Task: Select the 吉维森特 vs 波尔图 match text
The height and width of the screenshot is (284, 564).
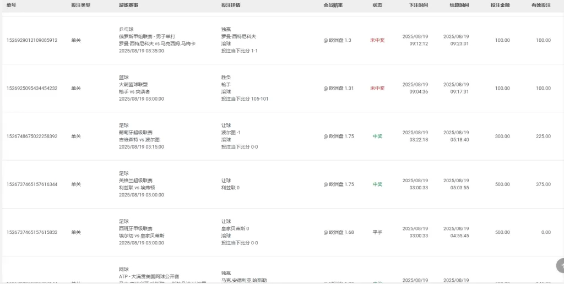Action: click(139, 140)
